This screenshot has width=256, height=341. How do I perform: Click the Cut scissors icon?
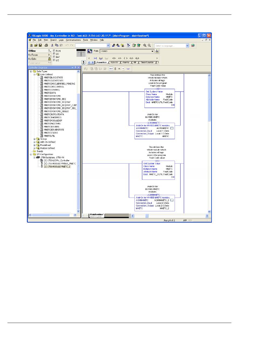[53, 45]
